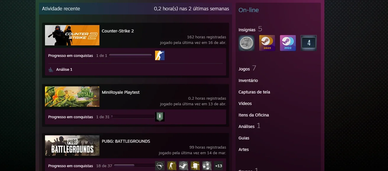This screenshot has height=171, width=388.
Task: Click the thumbs-up review icon
Action: click(x=51, y=70)
